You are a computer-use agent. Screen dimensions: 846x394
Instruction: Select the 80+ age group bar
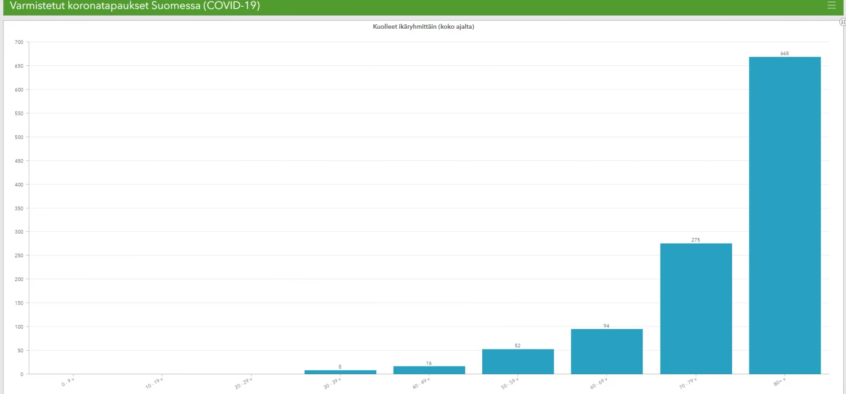(x=785, y=215)
